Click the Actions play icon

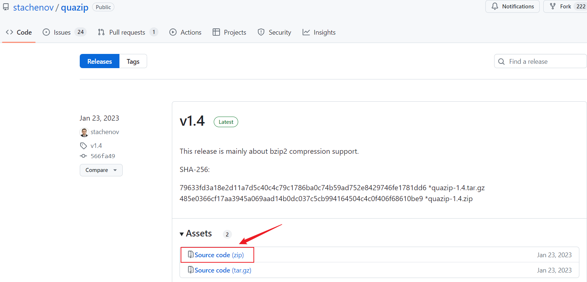[x=173, y=32]
